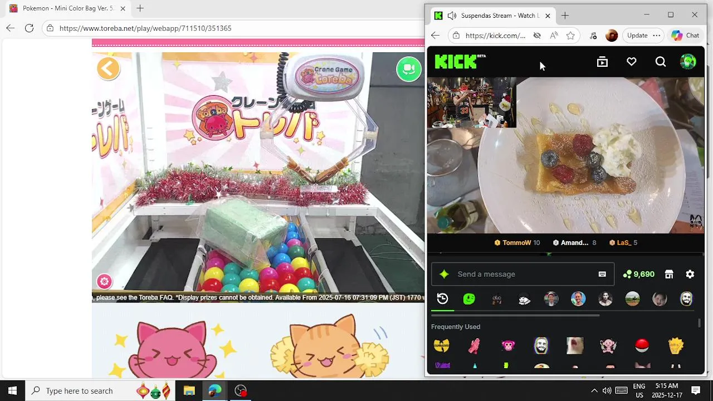Viewport: 713px width, 401px height.
Task: Reload the Toreba page
Action: 29,28
